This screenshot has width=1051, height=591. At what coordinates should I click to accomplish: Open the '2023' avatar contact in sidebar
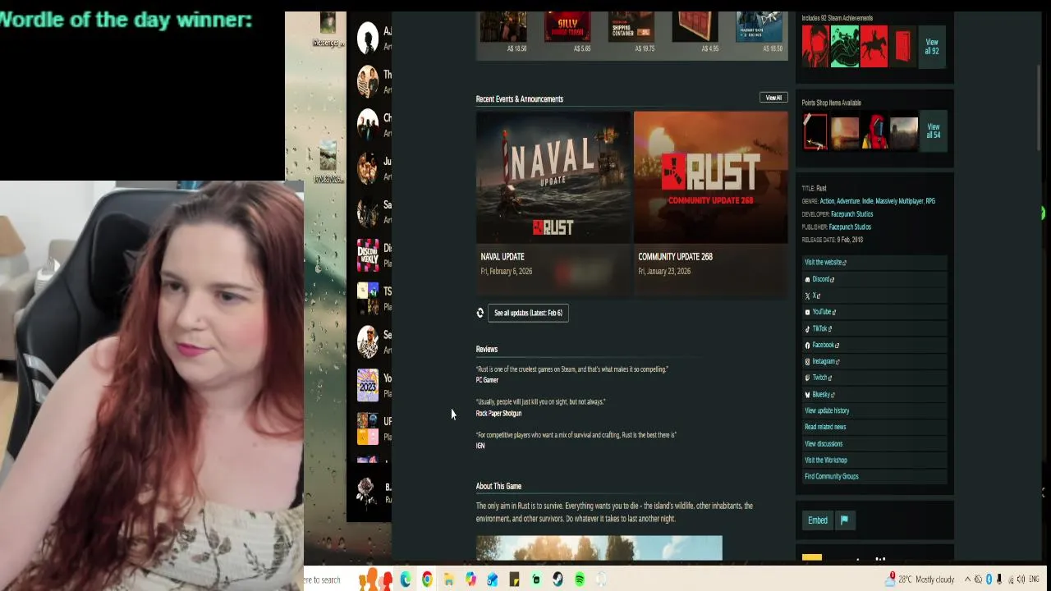click(x=368, y=385)
